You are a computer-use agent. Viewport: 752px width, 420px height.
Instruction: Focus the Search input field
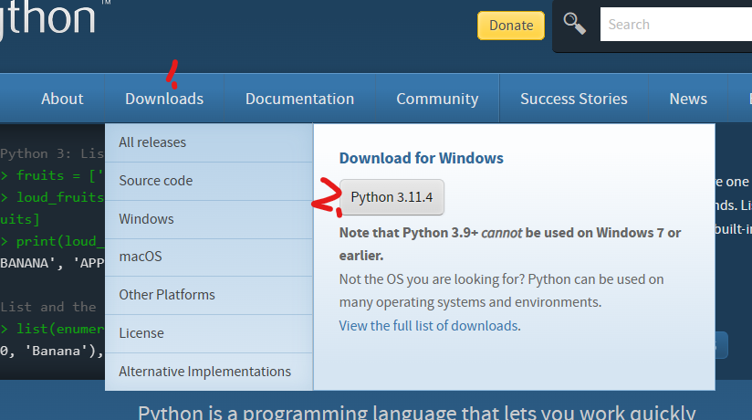coord(675,25)
